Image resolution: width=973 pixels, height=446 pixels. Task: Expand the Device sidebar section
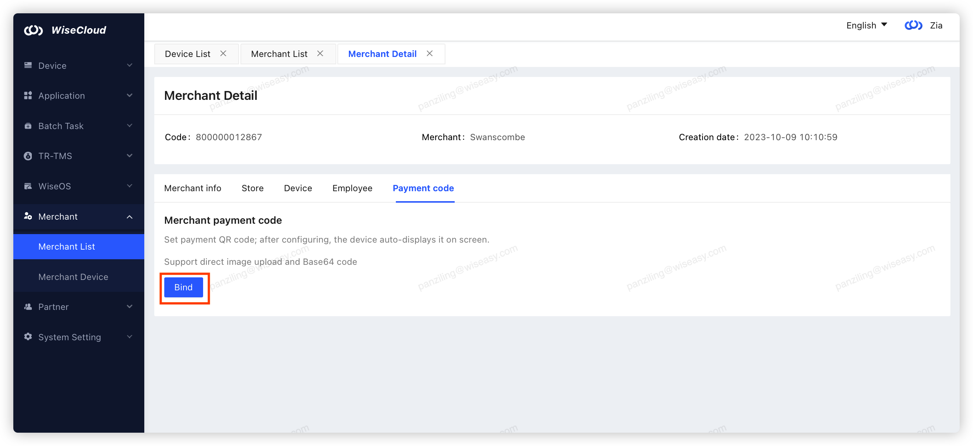click(x=130, y=65)
